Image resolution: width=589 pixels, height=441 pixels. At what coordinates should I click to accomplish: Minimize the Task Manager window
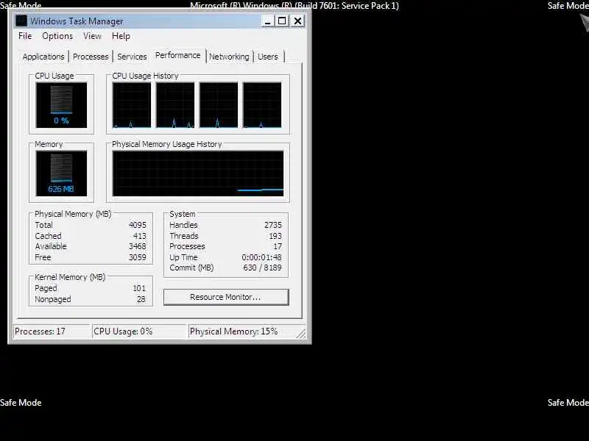(267, 21)
